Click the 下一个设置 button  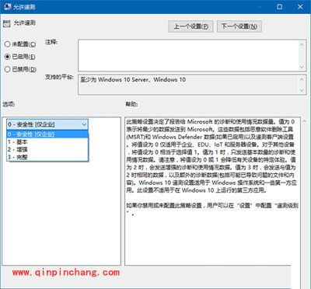[239, 26]
